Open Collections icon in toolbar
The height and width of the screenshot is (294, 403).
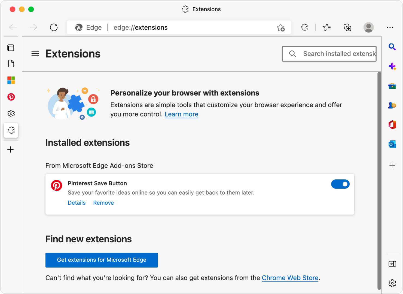(x=347, y=27)
